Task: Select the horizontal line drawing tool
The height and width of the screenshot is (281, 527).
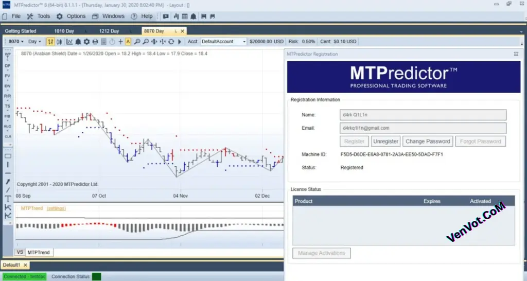Action: (8, 173)
